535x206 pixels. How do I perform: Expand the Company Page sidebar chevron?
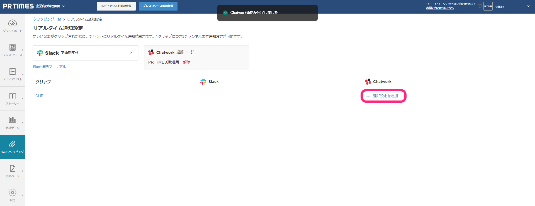tap(22, 171)
